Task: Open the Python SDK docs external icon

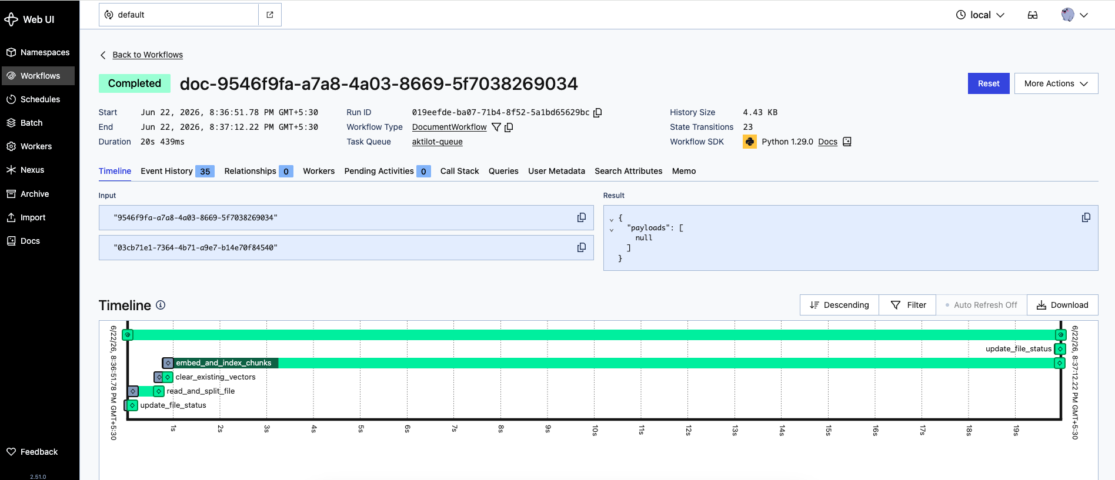Action: [847, 142]
